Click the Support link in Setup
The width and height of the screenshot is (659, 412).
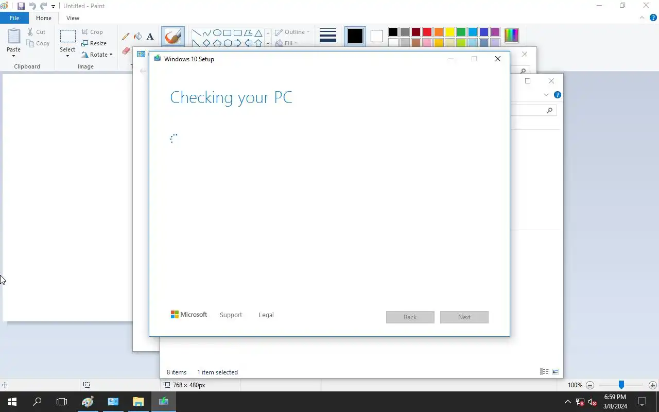(231, 315)
